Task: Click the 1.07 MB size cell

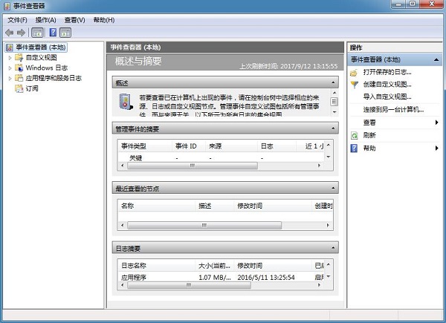Action: tap(215, 277)
